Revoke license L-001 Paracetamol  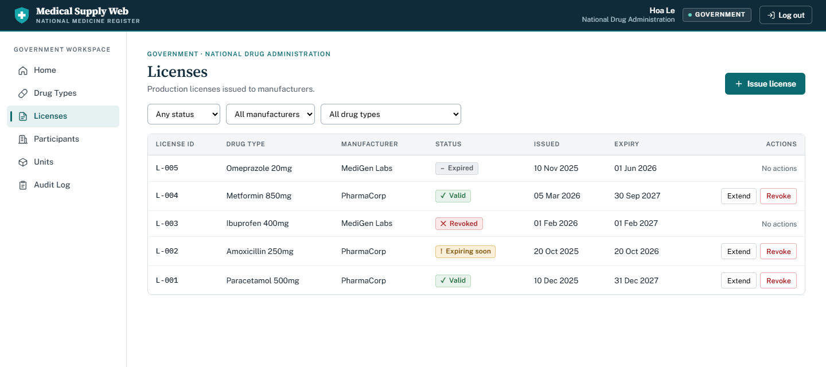click(x=778, y=280)
